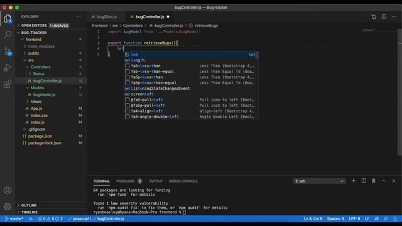Select the fa5p-less-than-equal suggestion
This screenshot has height=226, width=402.
(191, 83)
